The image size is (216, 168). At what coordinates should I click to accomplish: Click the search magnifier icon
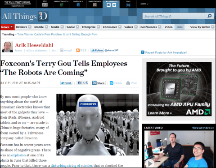(x=209, y=16)
